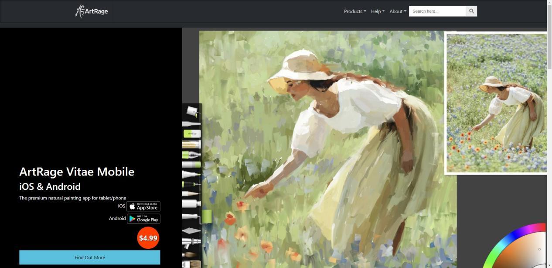Select the paint bucket fill tool
The height and width of the screenshot is (268, 552).
point(192,111)
